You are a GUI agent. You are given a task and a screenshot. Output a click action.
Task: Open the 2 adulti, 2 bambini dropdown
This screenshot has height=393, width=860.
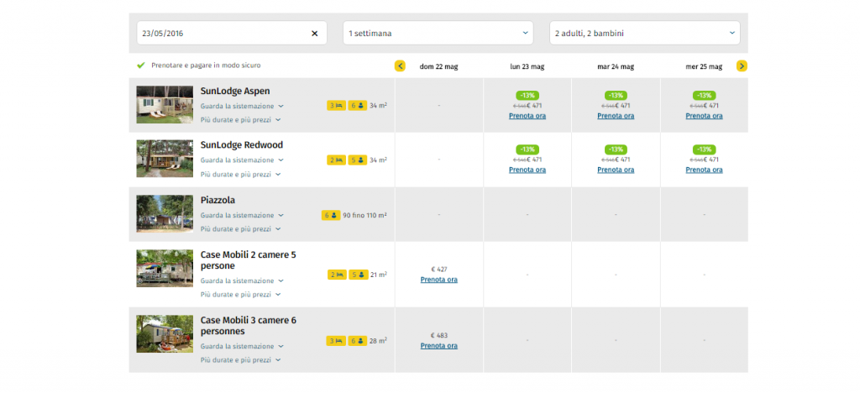644,33
